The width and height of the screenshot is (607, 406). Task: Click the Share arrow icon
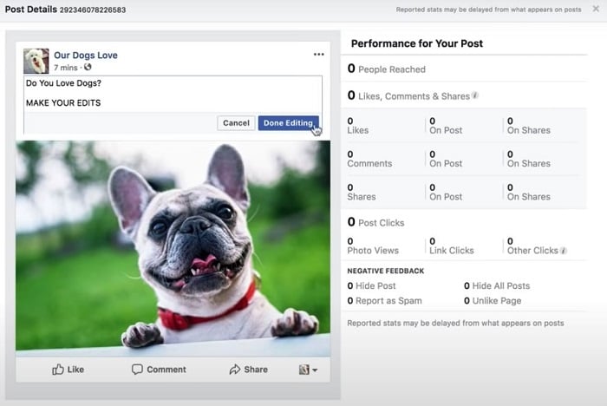click(x=235, y=370)
